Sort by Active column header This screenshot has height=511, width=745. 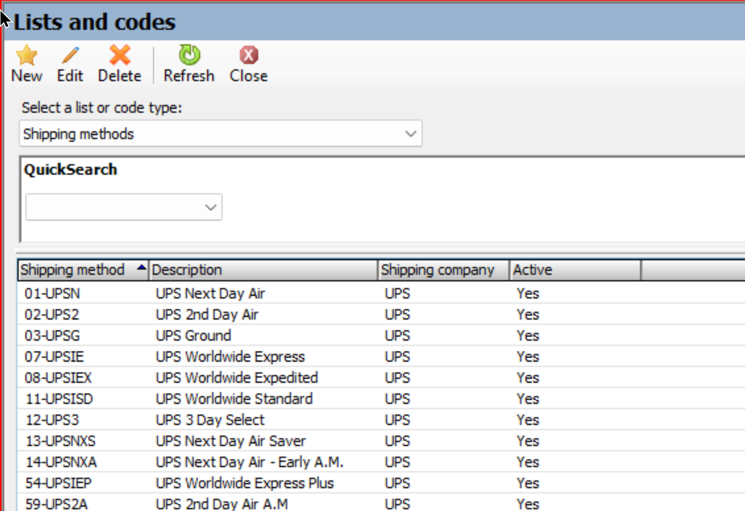click(x=575, y=270)
